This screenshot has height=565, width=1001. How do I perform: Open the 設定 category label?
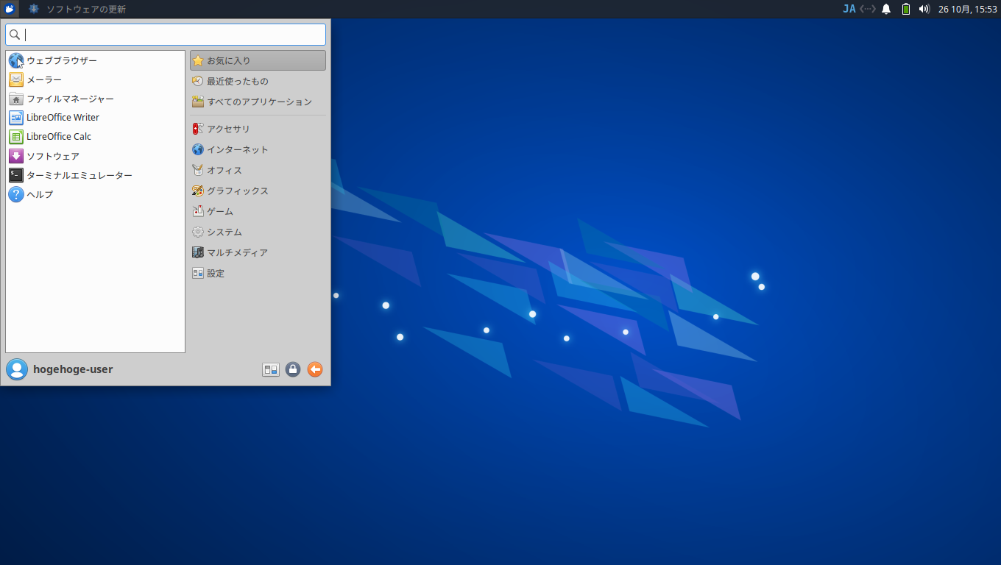pyautogui.click(x=216, y=273)
